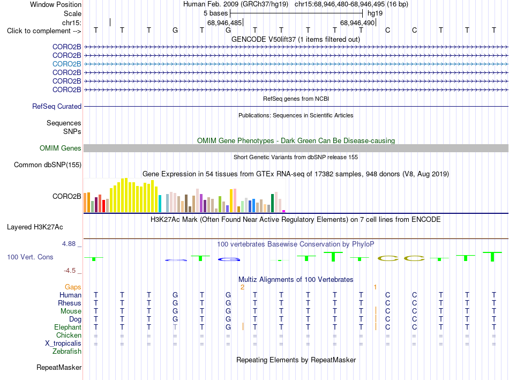Click the greyed mismatch T in the Elephant row
509x380 pixels.
(x=175, y=327)
